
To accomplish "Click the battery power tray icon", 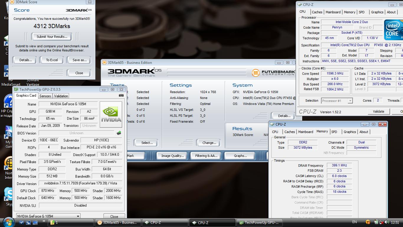I will click(376, 222).
